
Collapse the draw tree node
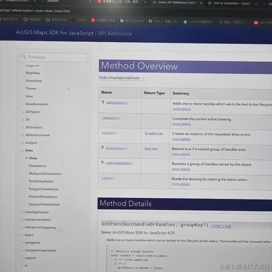22,150
